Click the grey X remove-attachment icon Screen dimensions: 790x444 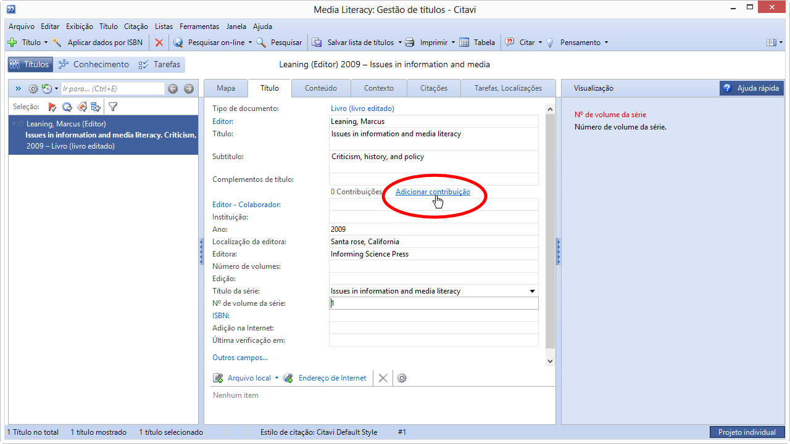click(383, 378)
